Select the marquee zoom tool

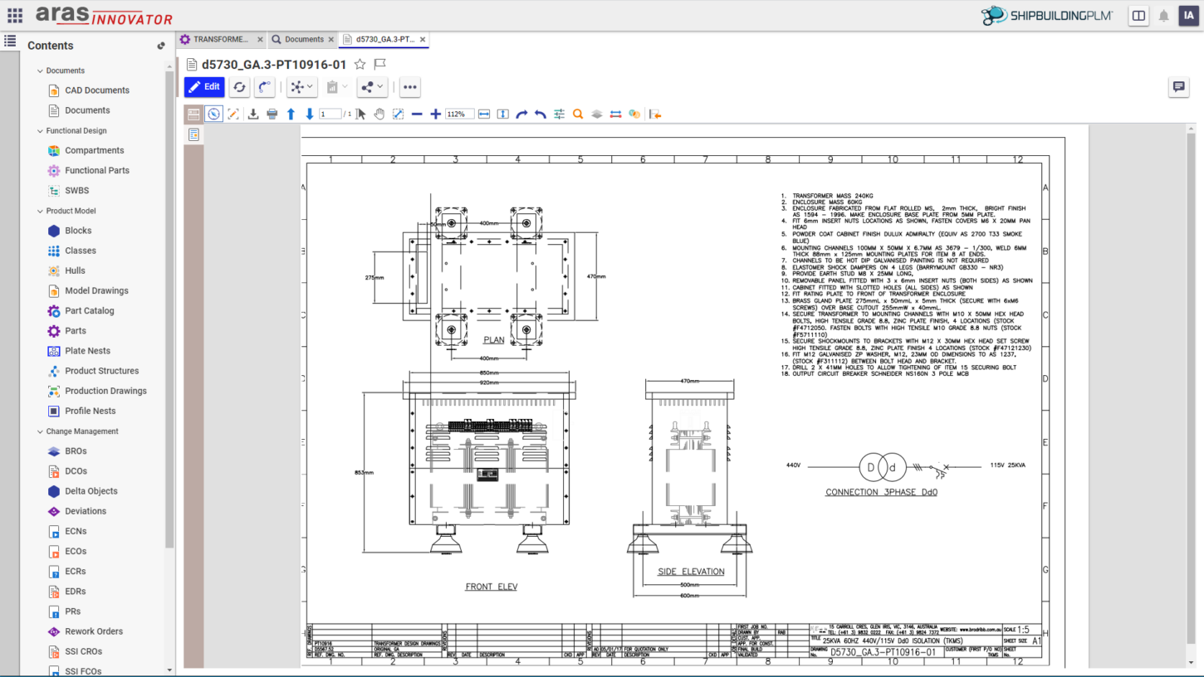click(399, 114)
